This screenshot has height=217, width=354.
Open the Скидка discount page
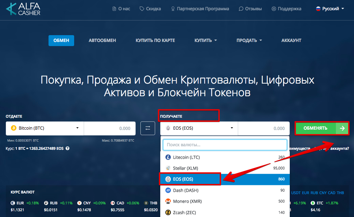[x=150, y=9]
